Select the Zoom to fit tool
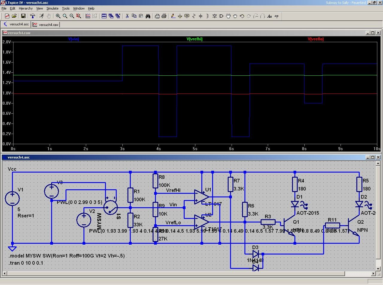 click(x=79, y=16)
